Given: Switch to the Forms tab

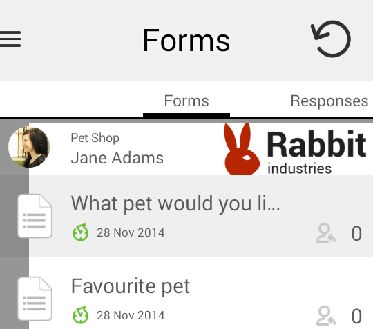Looking at the screenshot, I should (186, 101).
